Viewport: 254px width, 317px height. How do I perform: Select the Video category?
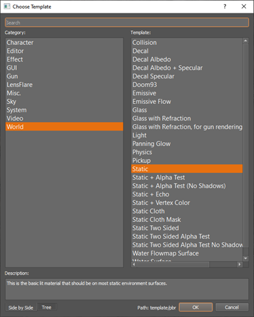click(x=64, y=119)
